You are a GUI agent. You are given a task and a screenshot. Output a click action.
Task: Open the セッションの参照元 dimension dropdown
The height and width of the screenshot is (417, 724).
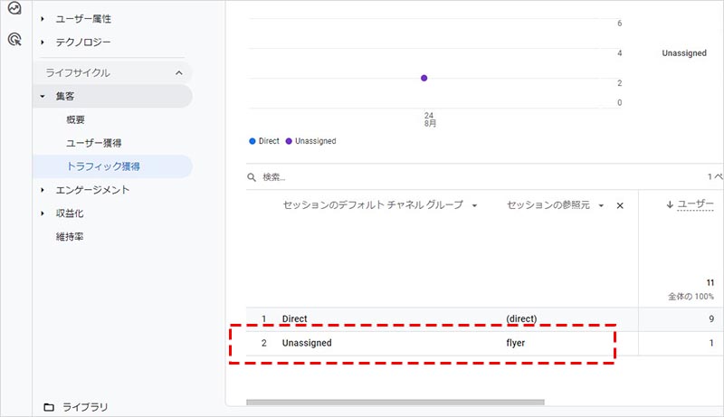click(x=601, y=206)
